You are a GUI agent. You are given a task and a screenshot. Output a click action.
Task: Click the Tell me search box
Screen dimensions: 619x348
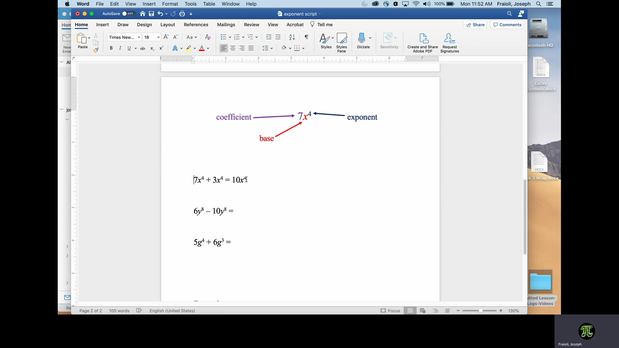tap(321, 24)
